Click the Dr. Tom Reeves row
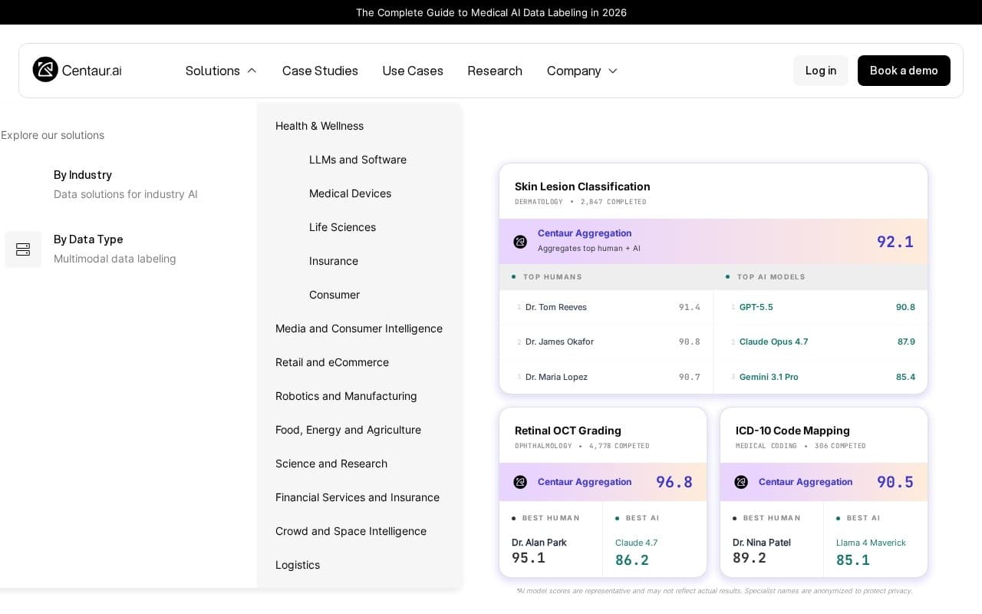This screenshot has height=614, width=982. tap(606, 307)
